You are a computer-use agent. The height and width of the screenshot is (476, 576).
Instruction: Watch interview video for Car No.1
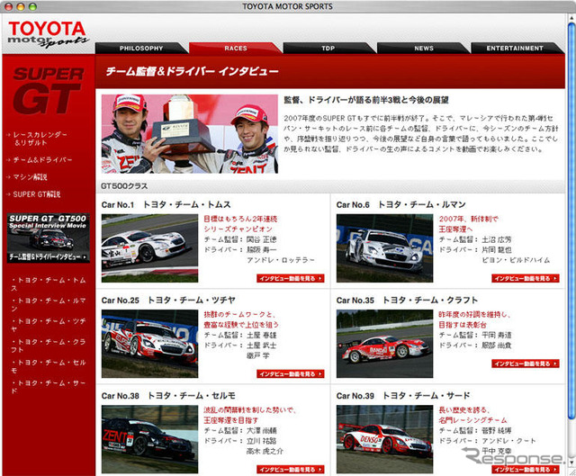290,278
